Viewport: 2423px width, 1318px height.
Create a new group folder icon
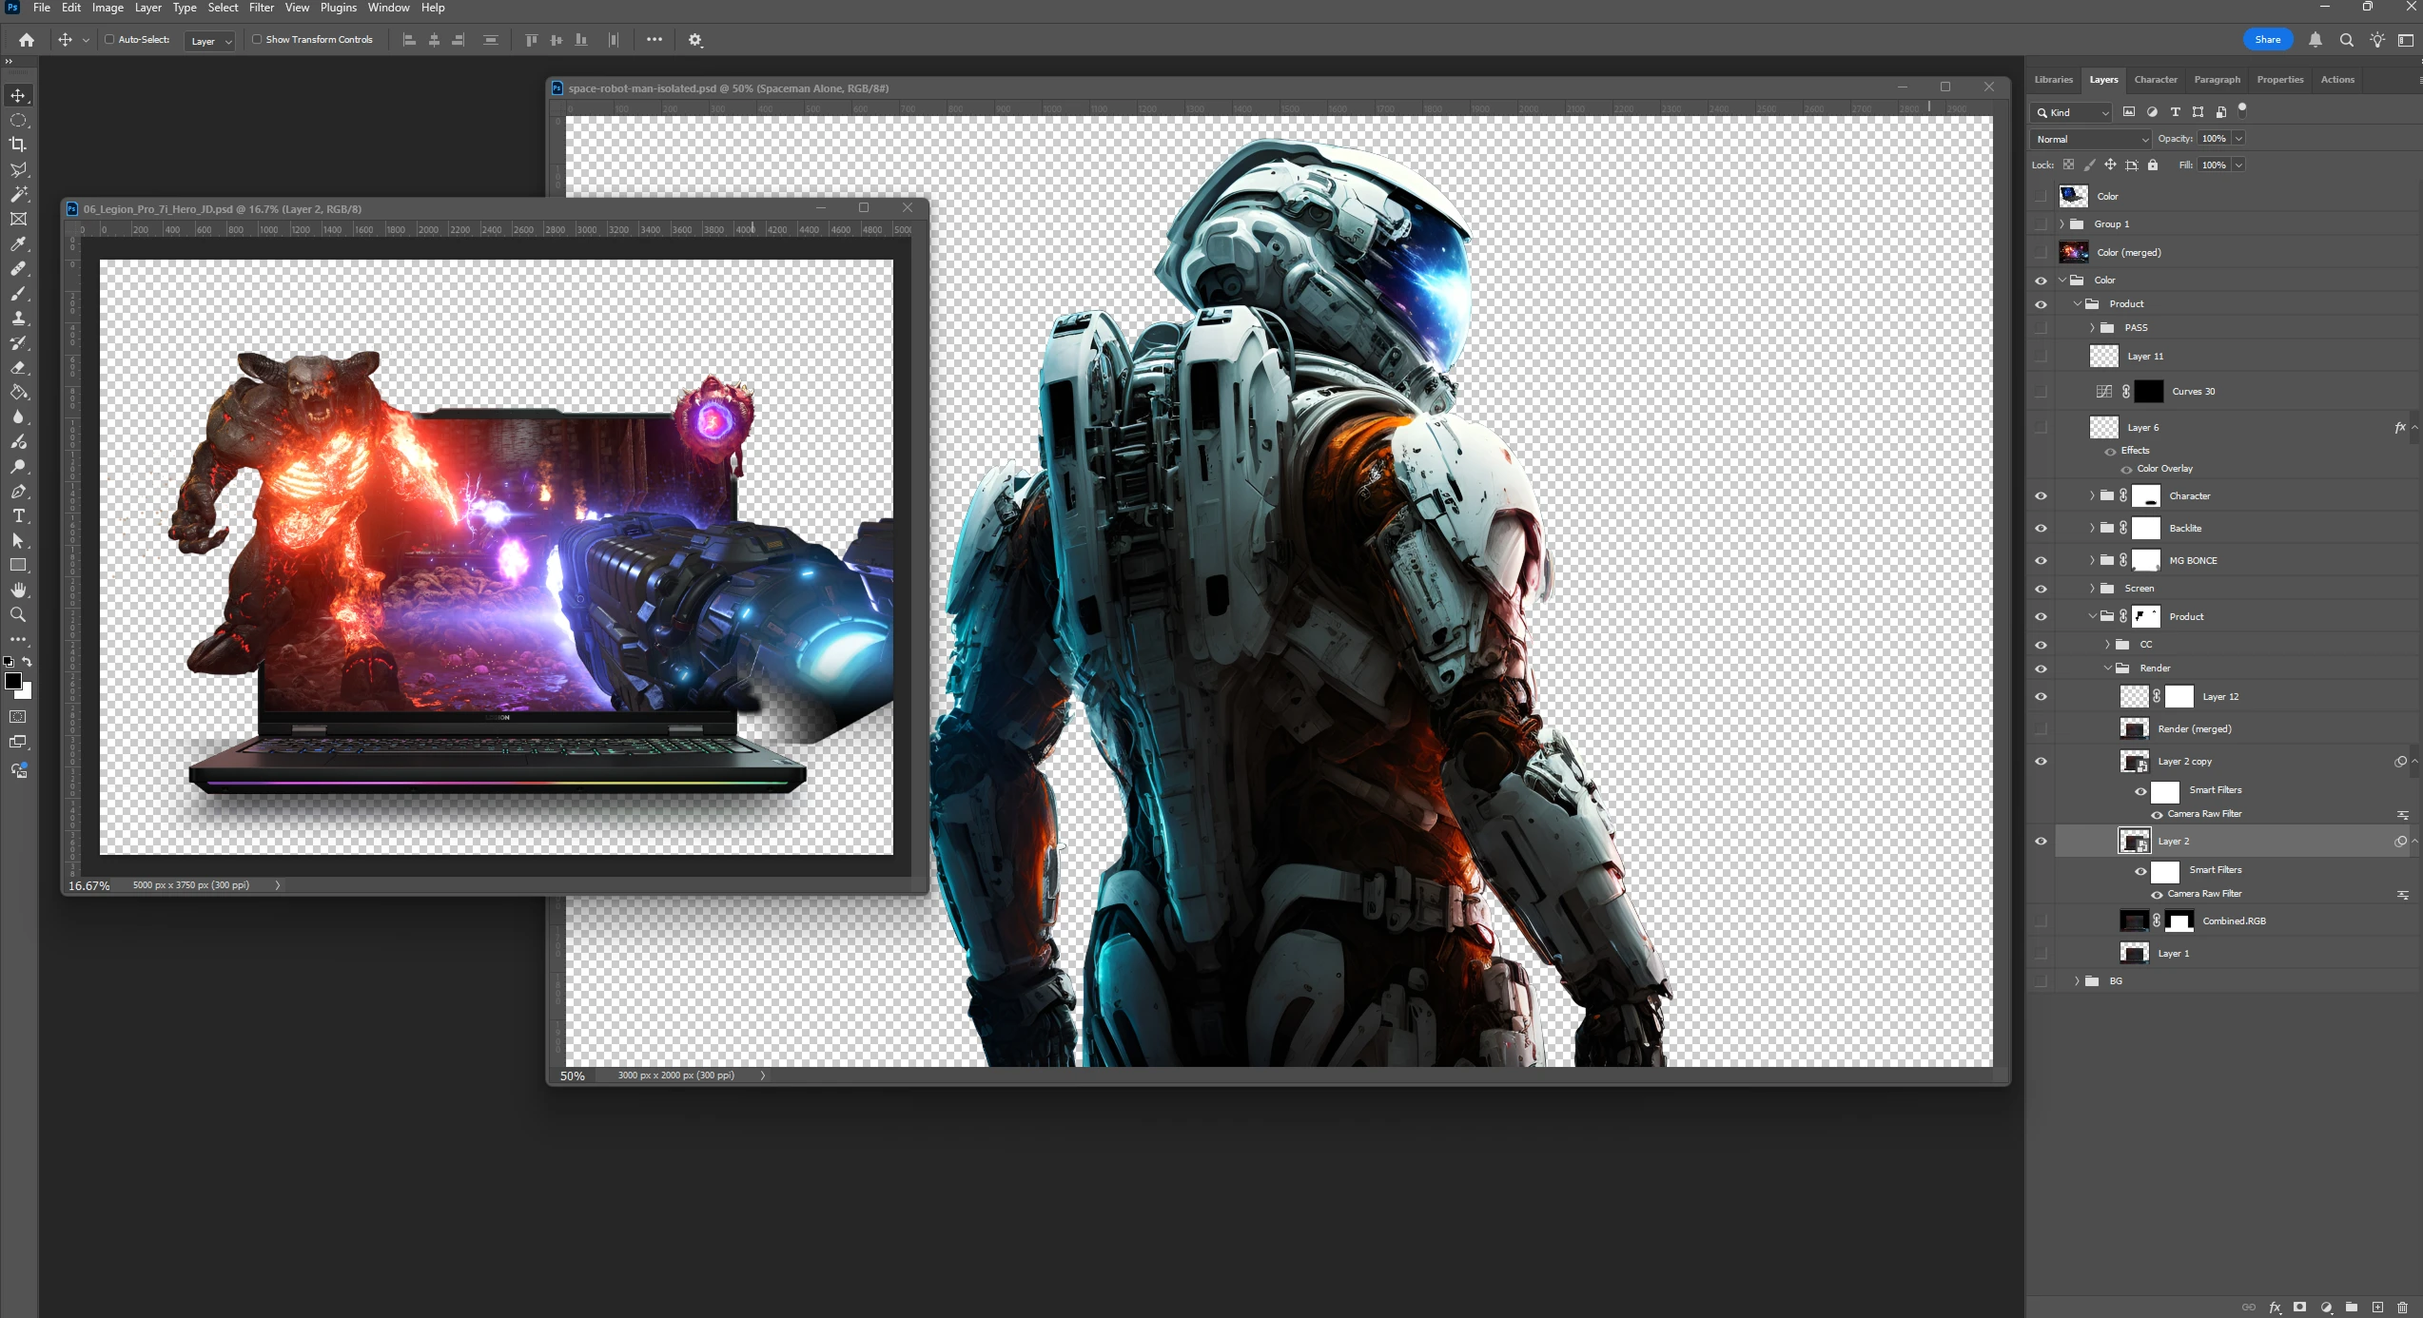tap(2352, 1308)
